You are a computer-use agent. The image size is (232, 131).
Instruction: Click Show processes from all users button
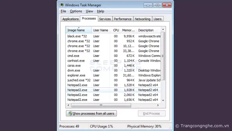91,114
